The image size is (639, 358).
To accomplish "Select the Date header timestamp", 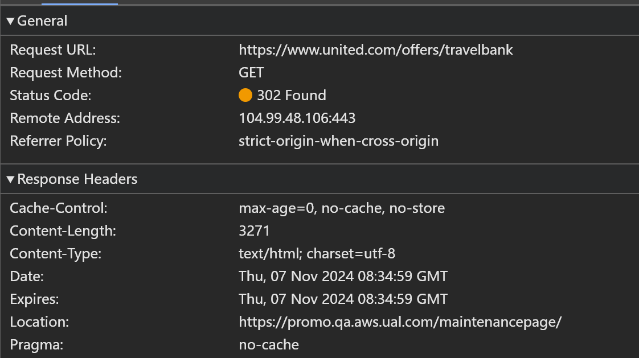I will 343,277.
